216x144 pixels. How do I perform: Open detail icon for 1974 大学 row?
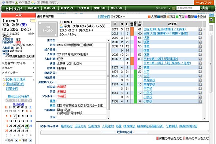pos(200,71)
